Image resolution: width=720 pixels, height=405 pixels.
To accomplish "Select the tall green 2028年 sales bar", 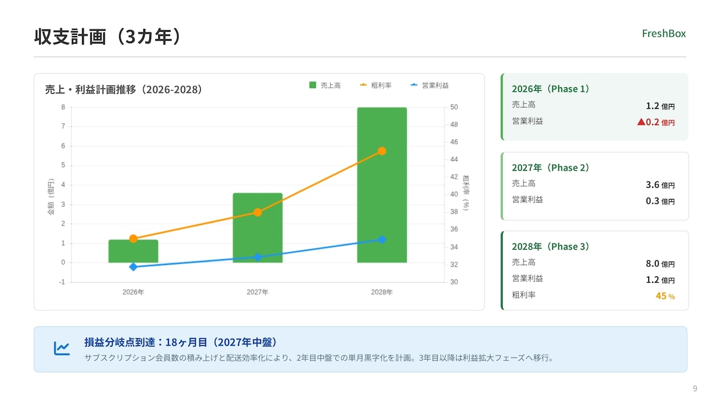I will click(x=382, y=185).
